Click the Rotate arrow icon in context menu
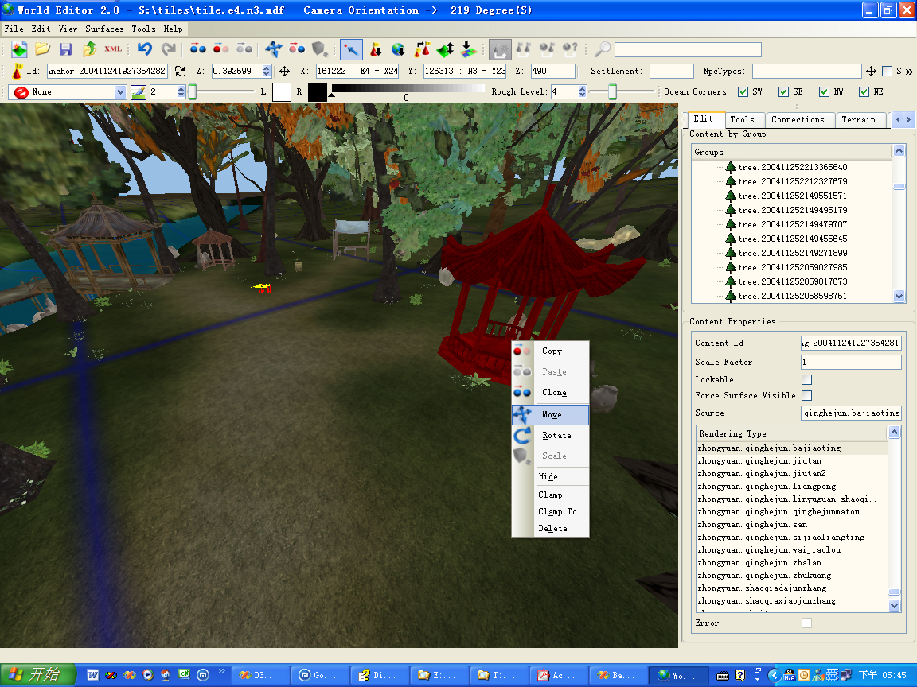Image resolution: width=917 pixels, height=687 pixels. [521, 435]
